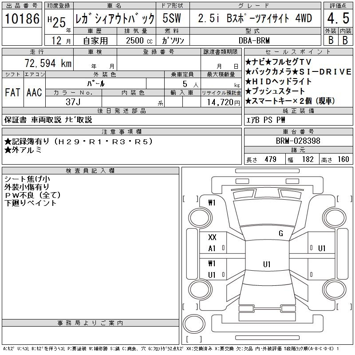This screenshot has width=355, height=355.
Task: Select seating capacity 5 人
Action: point(190,84)
